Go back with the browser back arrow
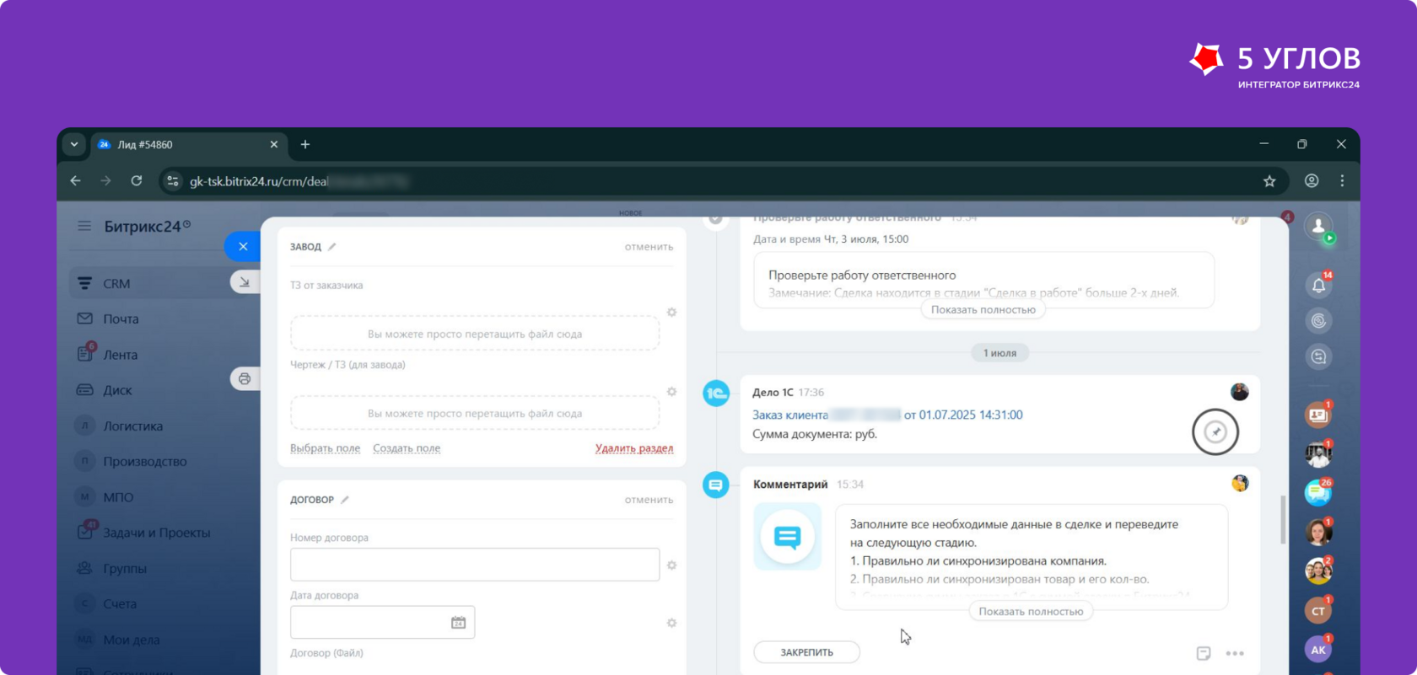 point(76,181)
